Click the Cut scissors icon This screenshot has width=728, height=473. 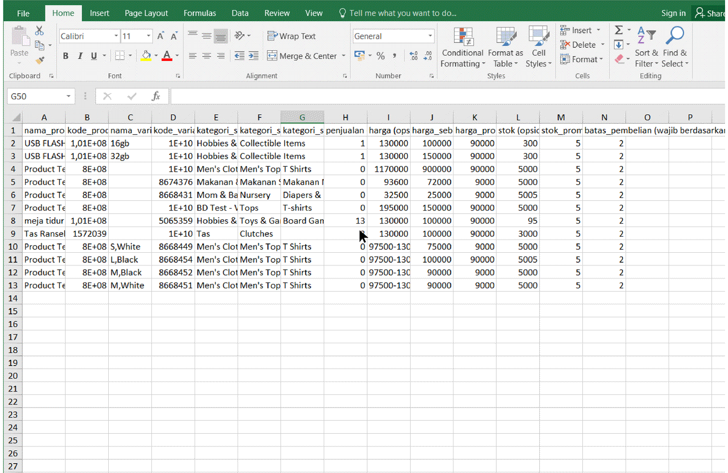point(39,31)
